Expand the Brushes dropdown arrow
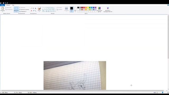Image resolution: width=169 pixels, height=95 pixels. pyautogui.click(x=39, y=12)
